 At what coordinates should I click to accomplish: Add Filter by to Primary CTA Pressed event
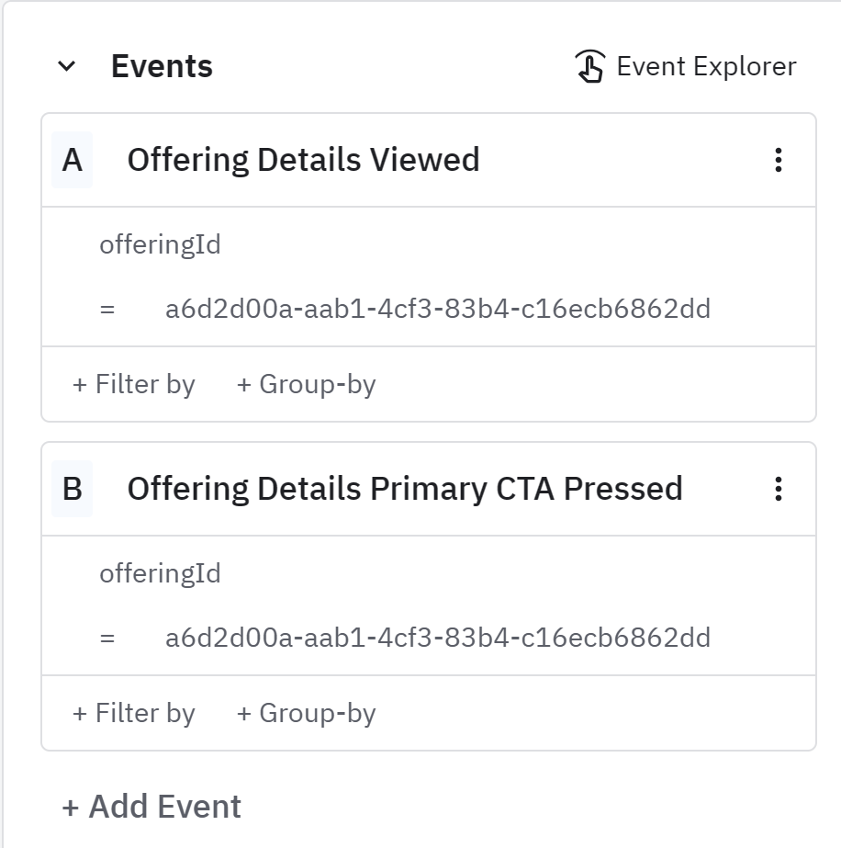pos(134,713)
